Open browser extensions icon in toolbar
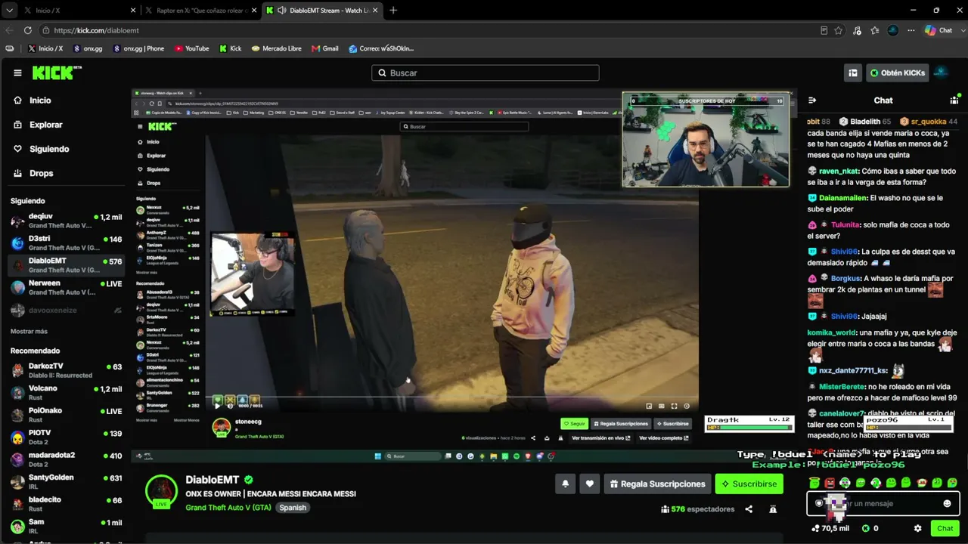Screen dimensions: 968x544 [x=857, y=30]
